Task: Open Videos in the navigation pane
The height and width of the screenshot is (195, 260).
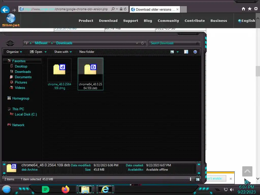Action: pyautogui.click(x=20, y=88)
